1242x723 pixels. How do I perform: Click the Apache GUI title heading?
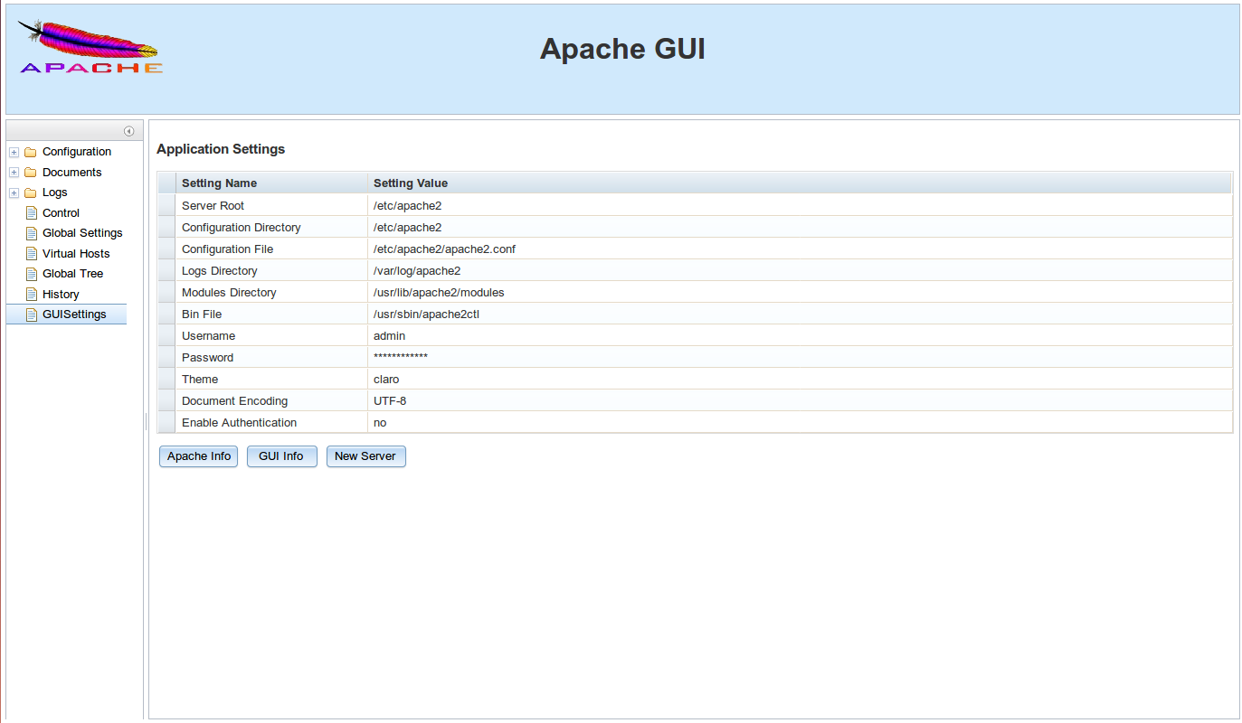point(622,49)
